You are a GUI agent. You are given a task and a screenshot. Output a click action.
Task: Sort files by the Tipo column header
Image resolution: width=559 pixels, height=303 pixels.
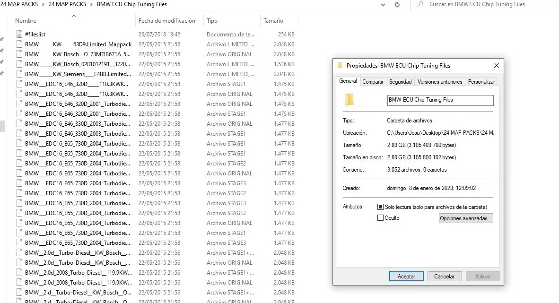point(212,21)
